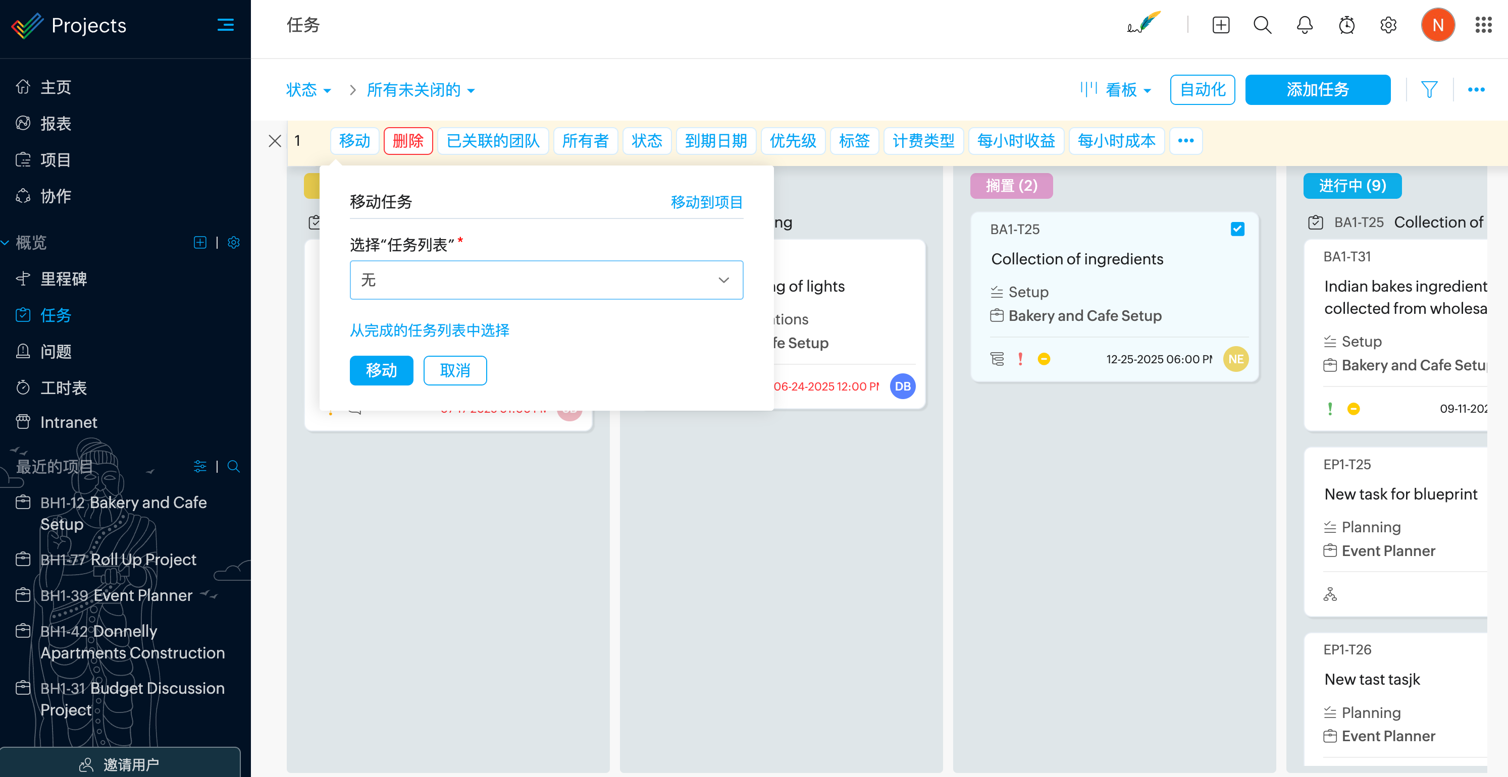Viewport: 1508px width, 777px height.
Task: Click 移动到项目 link in dialog
Action: [706, 202]
